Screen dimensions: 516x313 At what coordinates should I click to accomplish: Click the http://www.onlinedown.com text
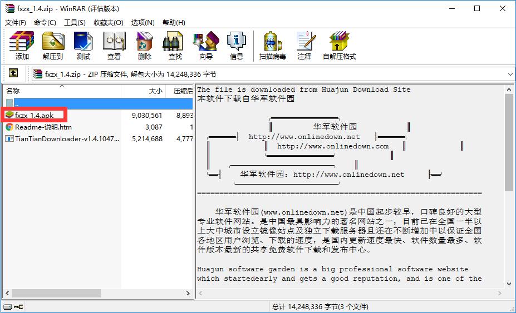333,146
